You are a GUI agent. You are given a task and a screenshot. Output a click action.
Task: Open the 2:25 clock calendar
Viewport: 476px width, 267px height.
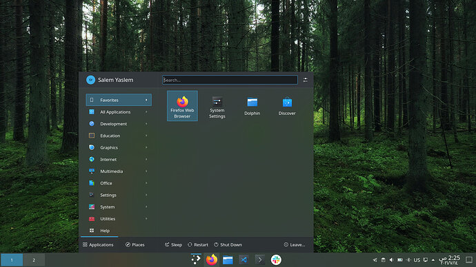coord(450,260)
